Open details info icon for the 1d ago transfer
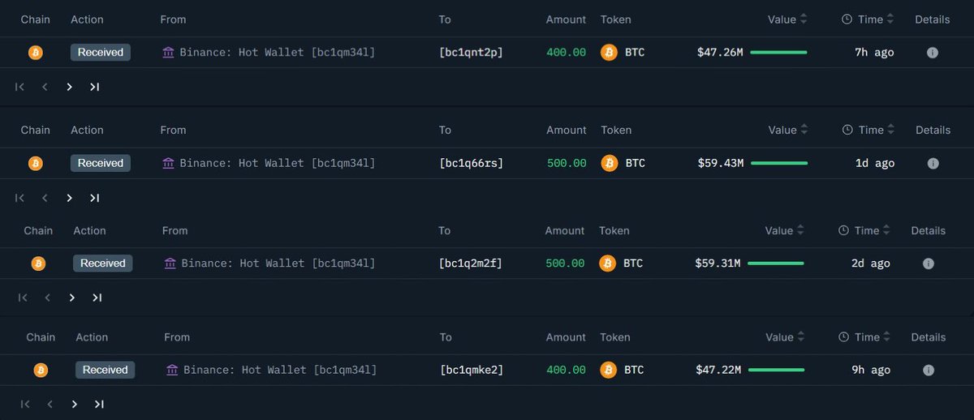Image resolution: width=974 pixels, height=420 pixels. 933,164
